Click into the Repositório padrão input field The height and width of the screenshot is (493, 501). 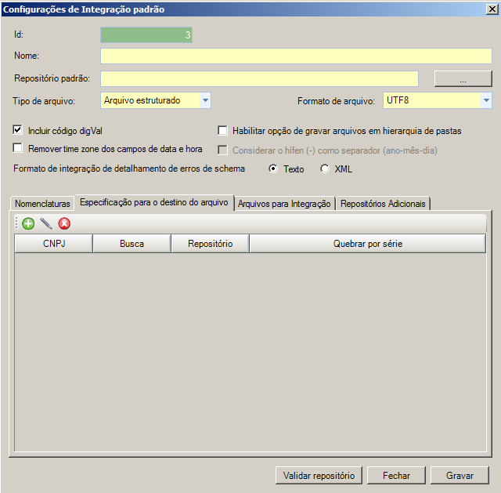point(259,78)
